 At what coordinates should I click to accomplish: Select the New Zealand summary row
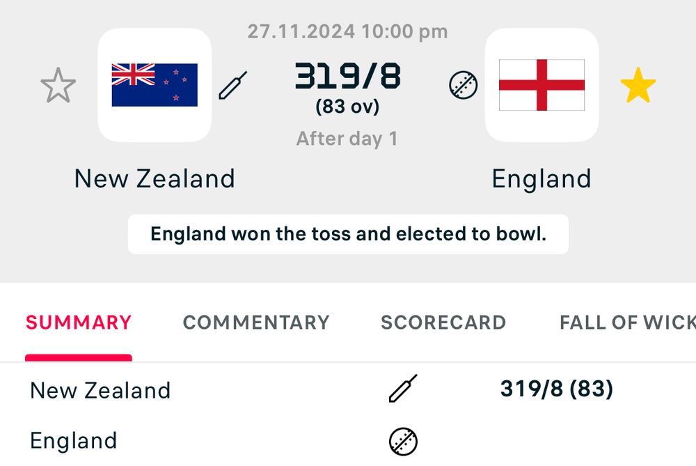click(100, 390)
